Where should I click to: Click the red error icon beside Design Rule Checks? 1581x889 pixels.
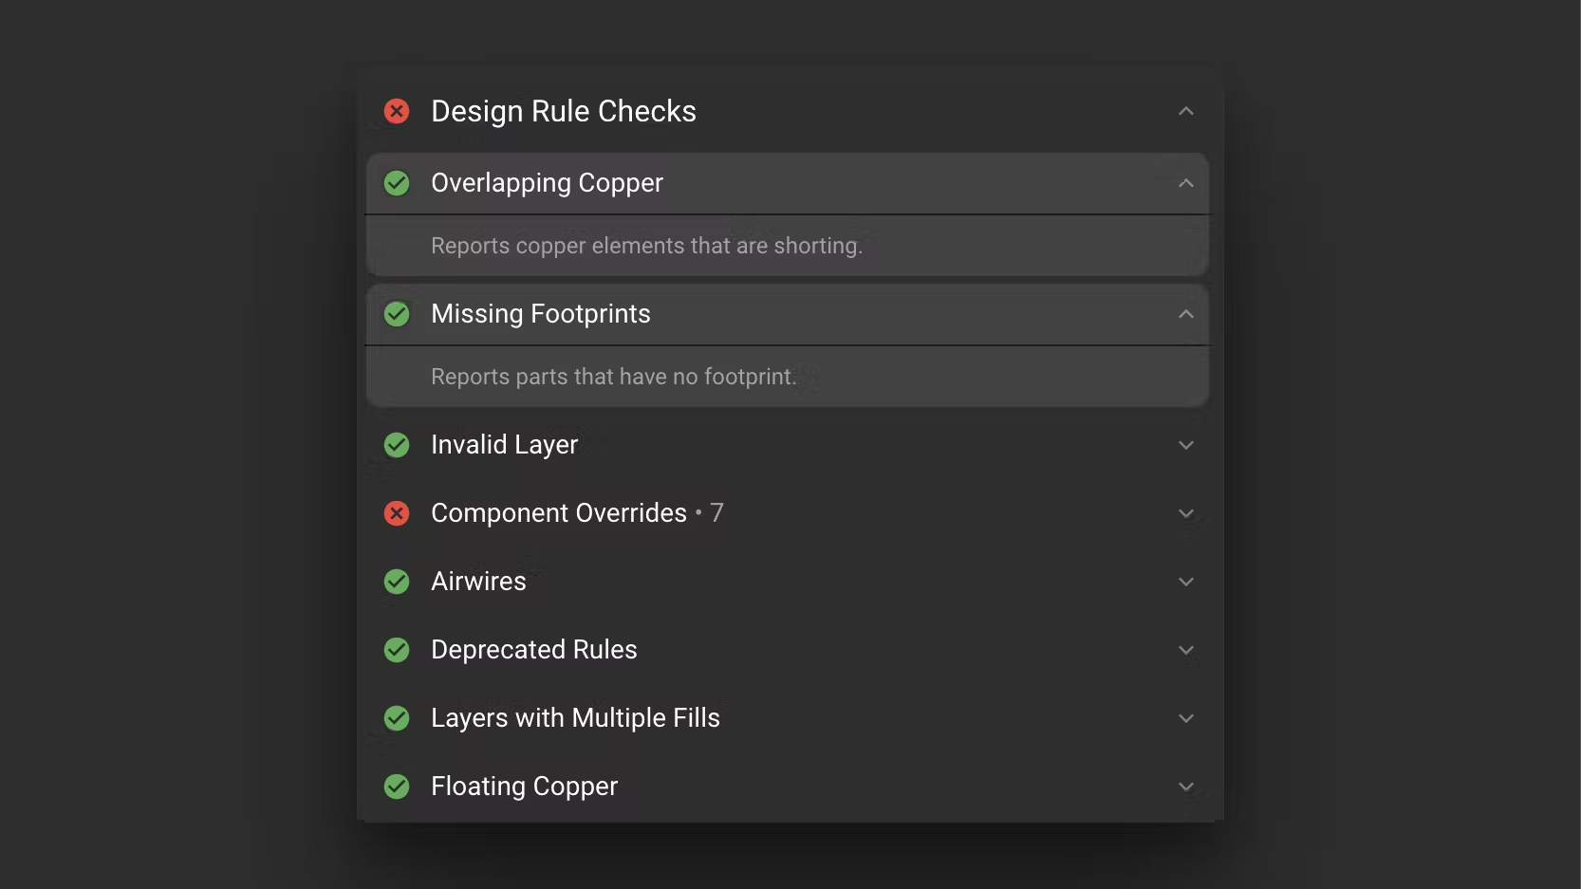click(x=397, y=111)
